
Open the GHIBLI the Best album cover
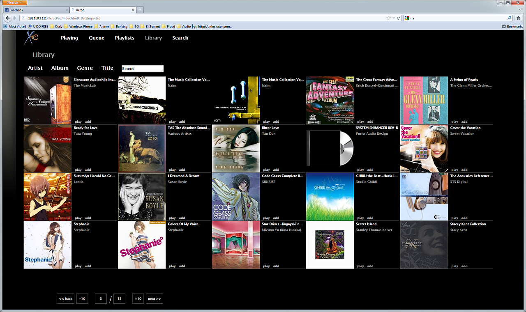(330, 197)
